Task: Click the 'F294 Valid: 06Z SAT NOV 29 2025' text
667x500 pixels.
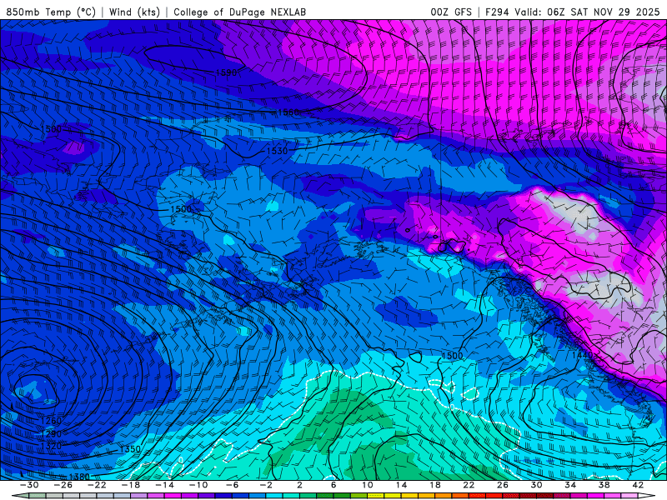Action: coord(574,12)
